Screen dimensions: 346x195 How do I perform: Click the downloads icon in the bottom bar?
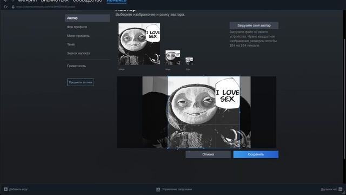(x=158, y=189)
